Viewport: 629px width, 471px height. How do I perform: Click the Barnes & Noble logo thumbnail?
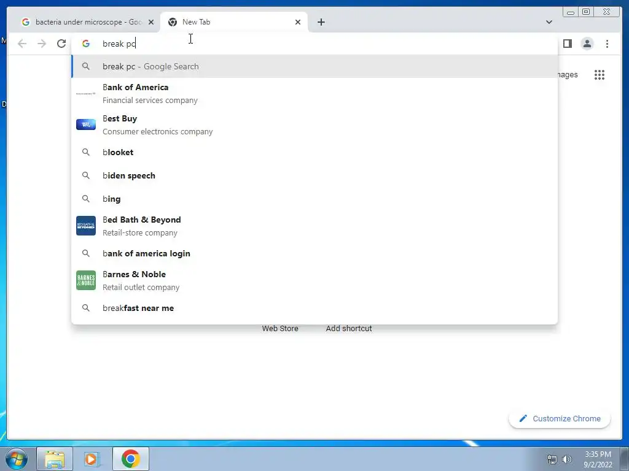[86, 280]
